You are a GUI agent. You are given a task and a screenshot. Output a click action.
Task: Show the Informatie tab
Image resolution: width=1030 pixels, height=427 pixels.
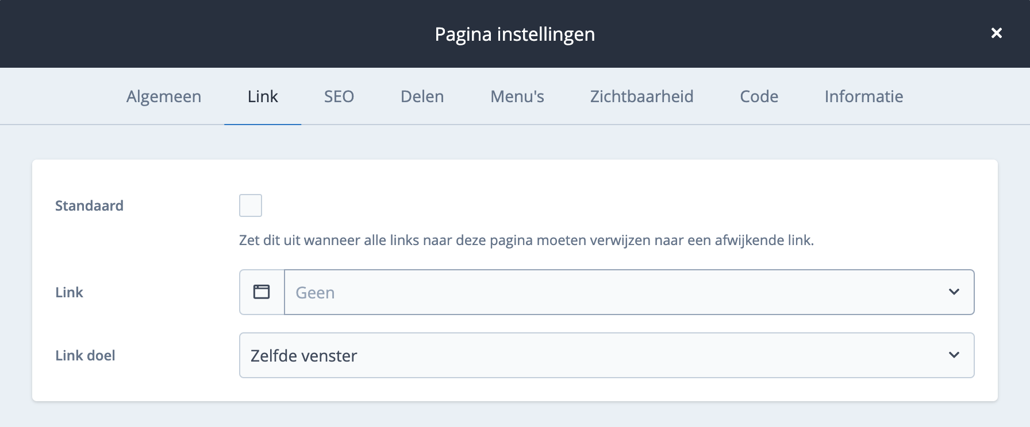(863, 96)
